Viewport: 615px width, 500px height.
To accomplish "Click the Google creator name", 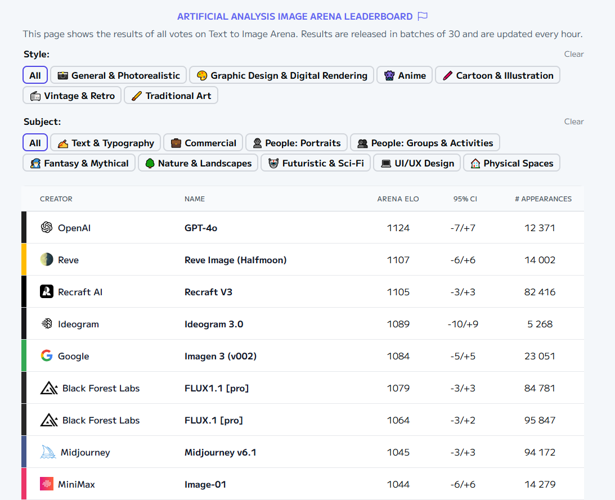I will tap(73, 356).
